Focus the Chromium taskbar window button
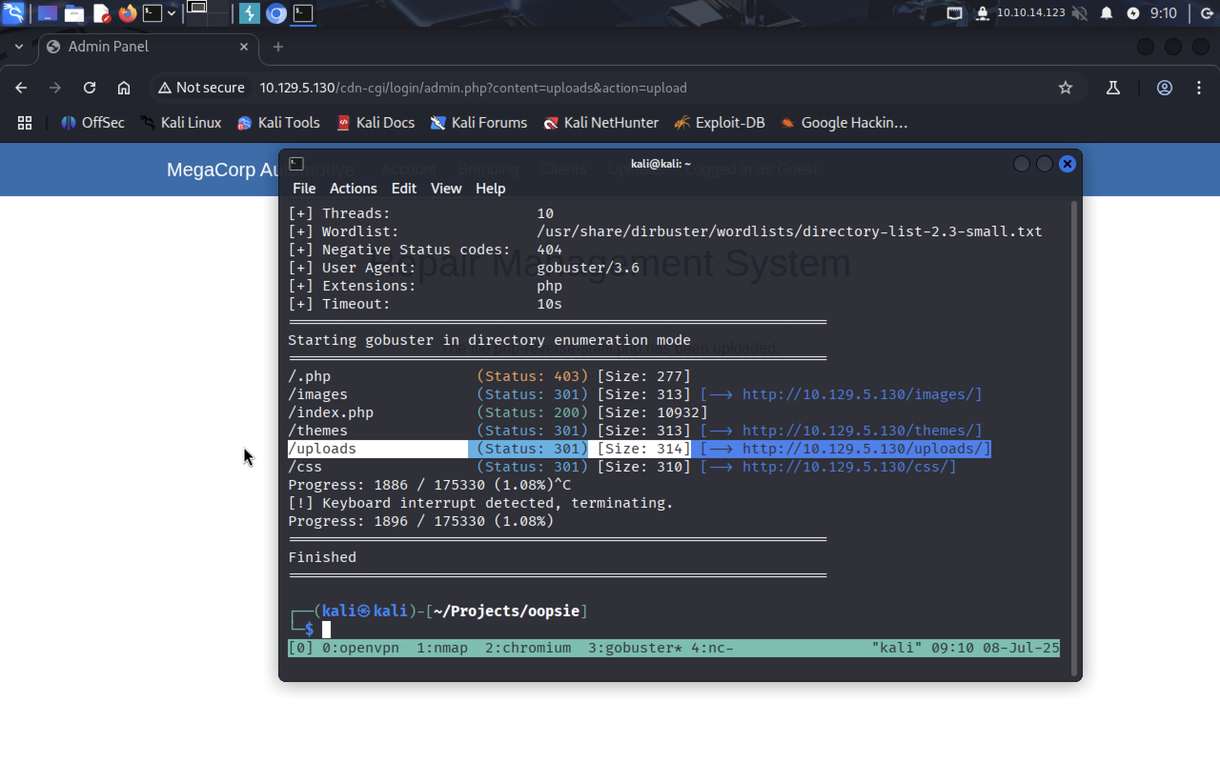Image resolution: width=1220 pixels, height=762 pixels. pyautogui.click(x=276, y=14)
